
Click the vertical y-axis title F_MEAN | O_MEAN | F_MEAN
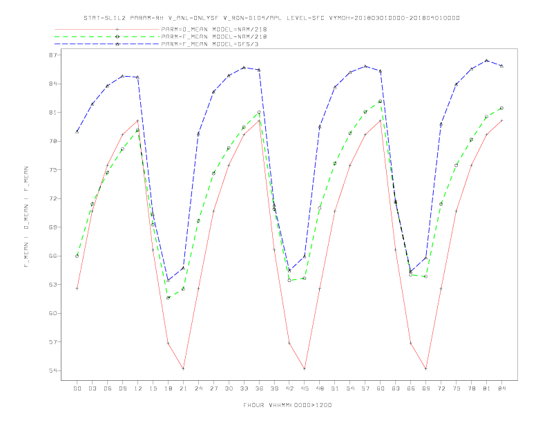[26, 217]
